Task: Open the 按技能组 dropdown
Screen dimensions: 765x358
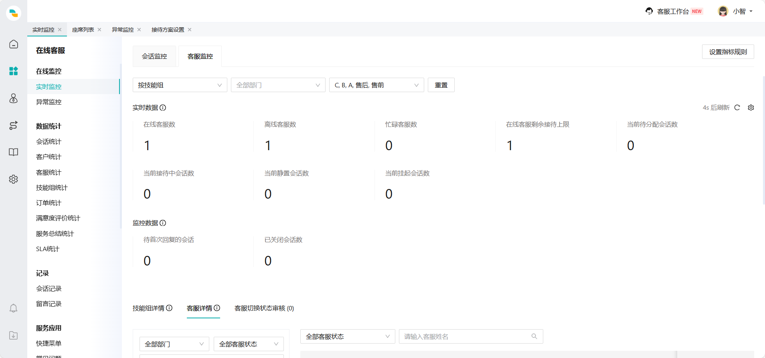Action: pyautogui.click(x=180, y=85)
